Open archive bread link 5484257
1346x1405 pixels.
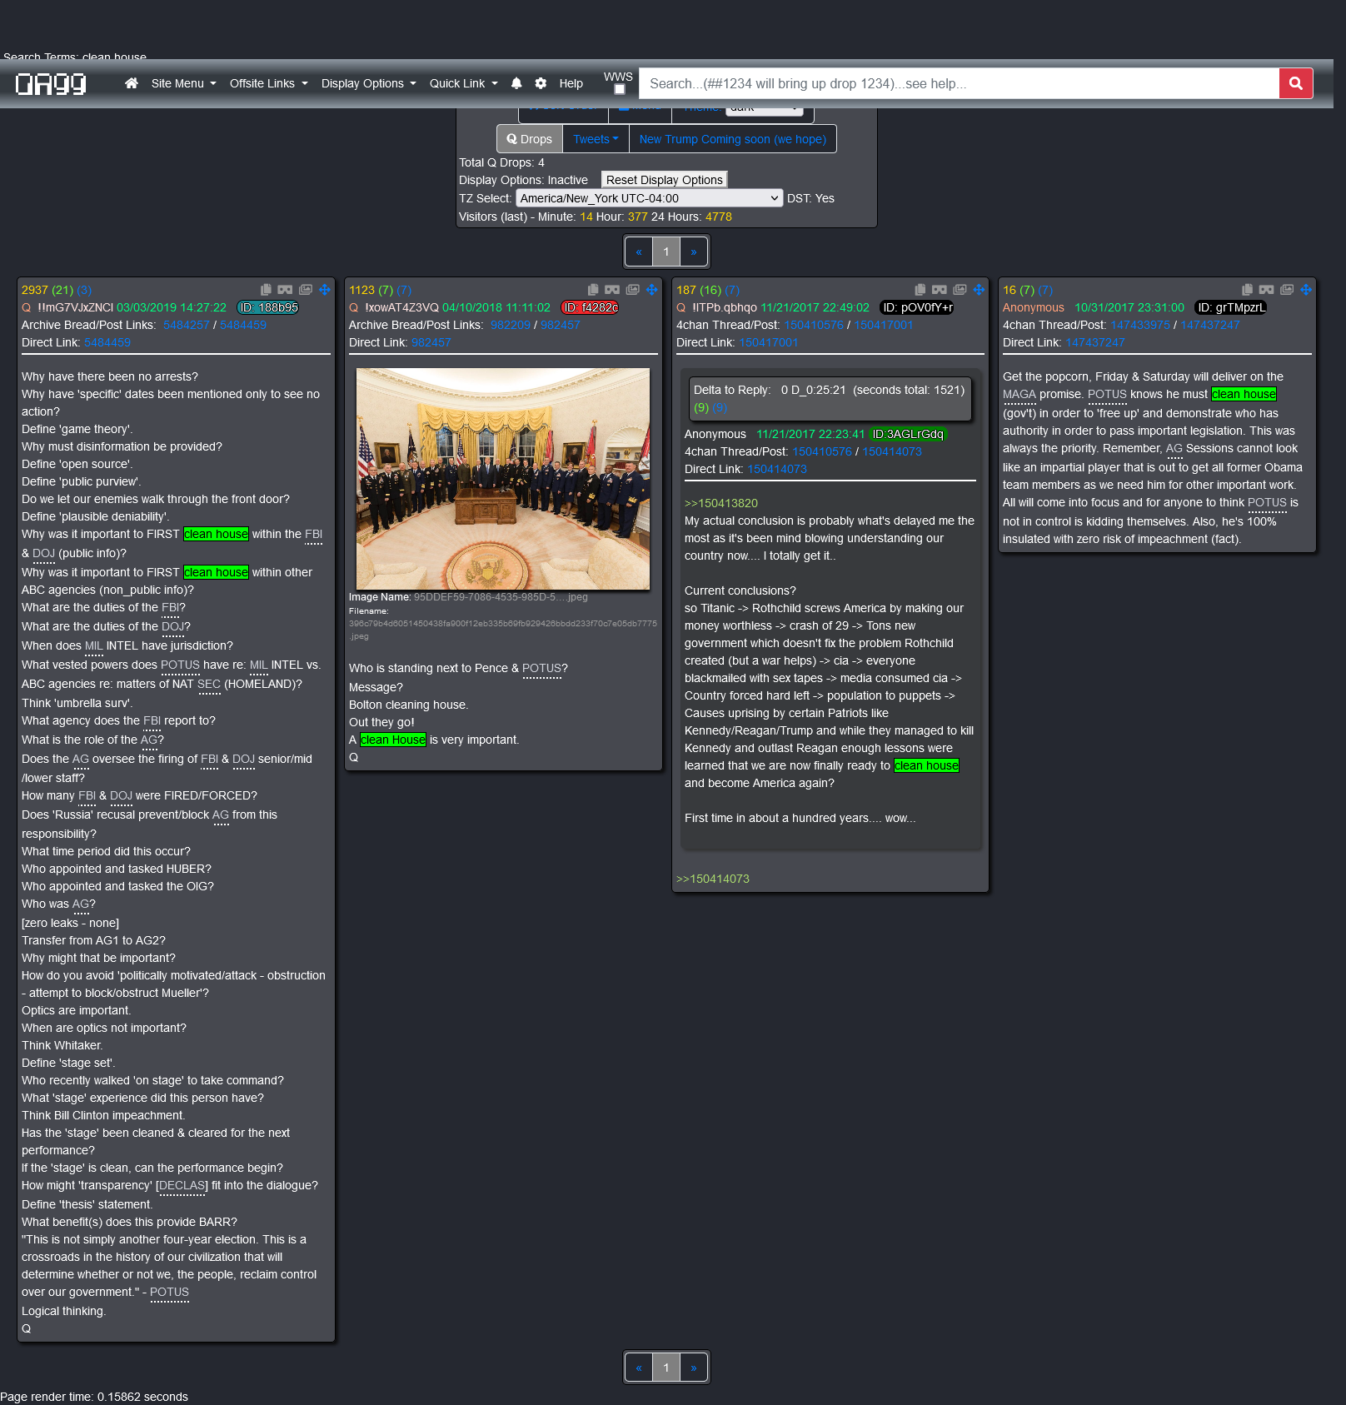pyautogui.click(x=187, y=325)
